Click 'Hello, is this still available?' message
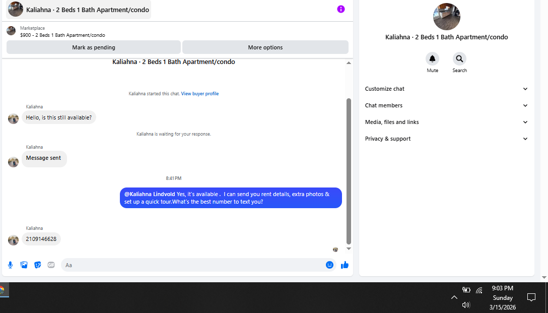The image size is (548, 313). [59, 117]
